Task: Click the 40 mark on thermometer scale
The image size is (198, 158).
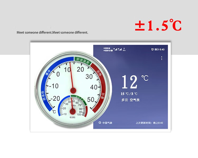Action: pos(94,87)
